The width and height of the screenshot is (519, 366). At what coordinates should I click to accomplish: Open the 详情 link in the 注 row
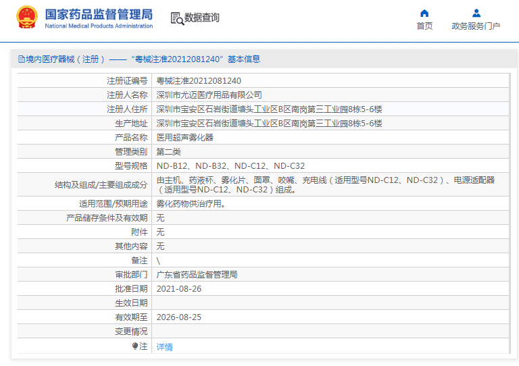coord(164,346)
